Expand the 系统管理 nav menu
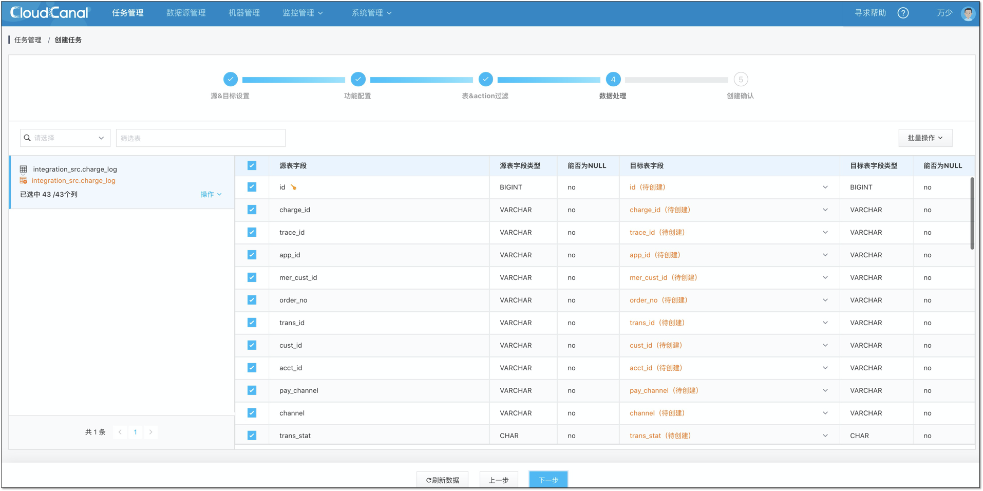The width and height of the screenshot is (983, 491). coord(371,13)
